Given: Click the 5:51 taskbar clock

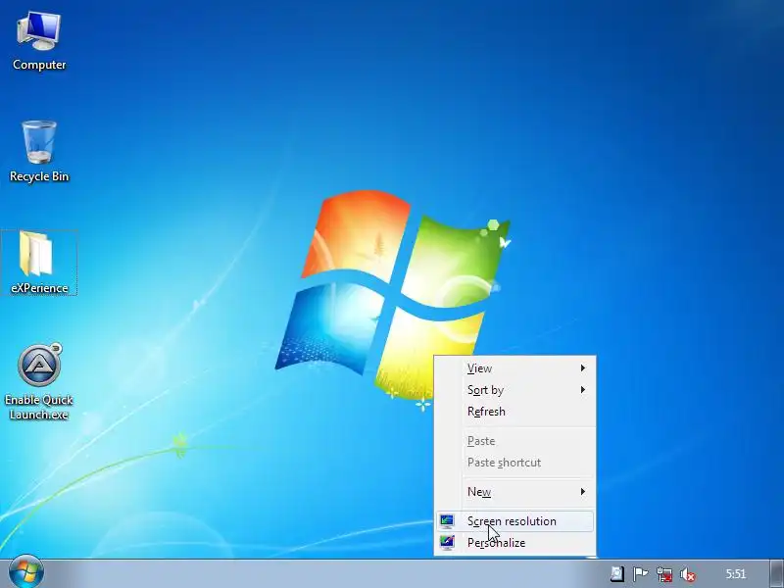Looking at the screenshot, I should click(x=736, y=574).
